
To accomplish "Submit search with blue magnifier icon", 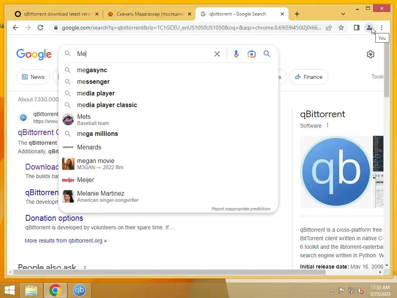I will click(x=267, y=54).
